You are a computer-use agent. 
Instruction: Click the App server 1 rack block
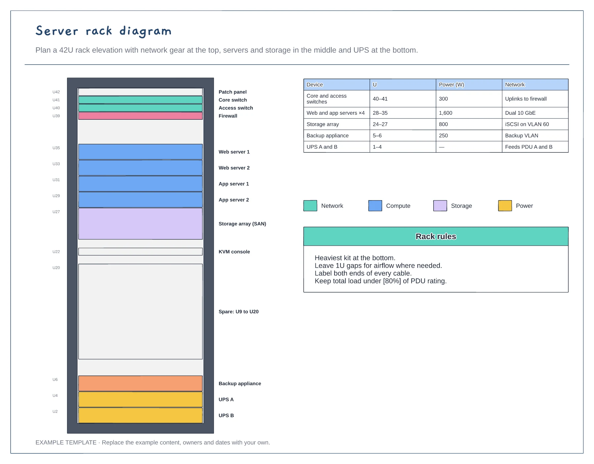tap(140, 184)
